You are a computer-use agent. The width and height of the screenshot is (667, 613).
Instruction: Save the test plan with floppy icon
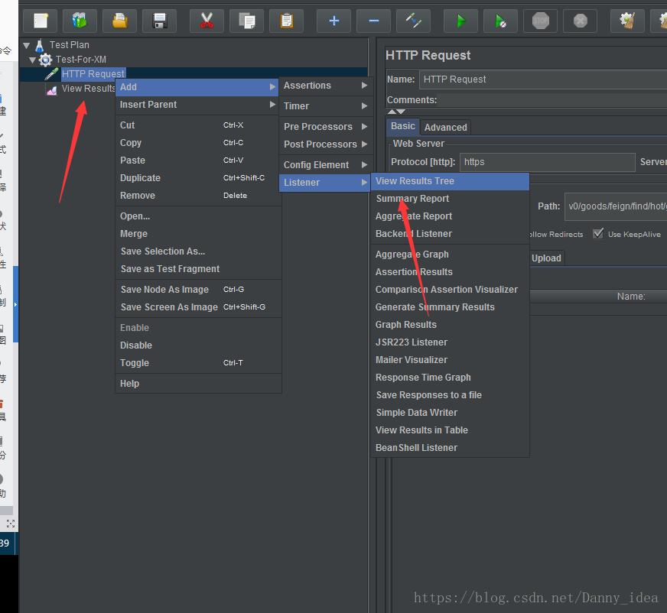160,21
